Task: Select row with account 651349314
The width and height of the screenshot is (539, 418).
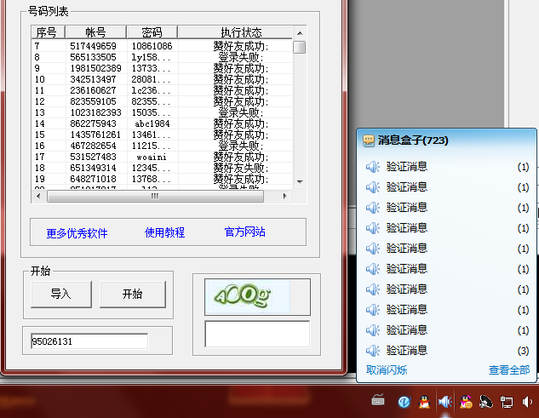Action: (162, 168)
